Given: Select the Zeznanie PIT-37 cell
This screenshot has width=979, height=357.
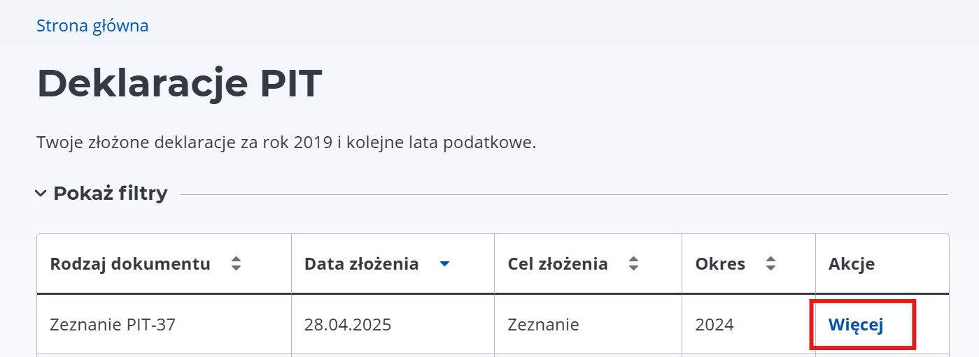Looking at the screenshot, I should pos(113,325).
